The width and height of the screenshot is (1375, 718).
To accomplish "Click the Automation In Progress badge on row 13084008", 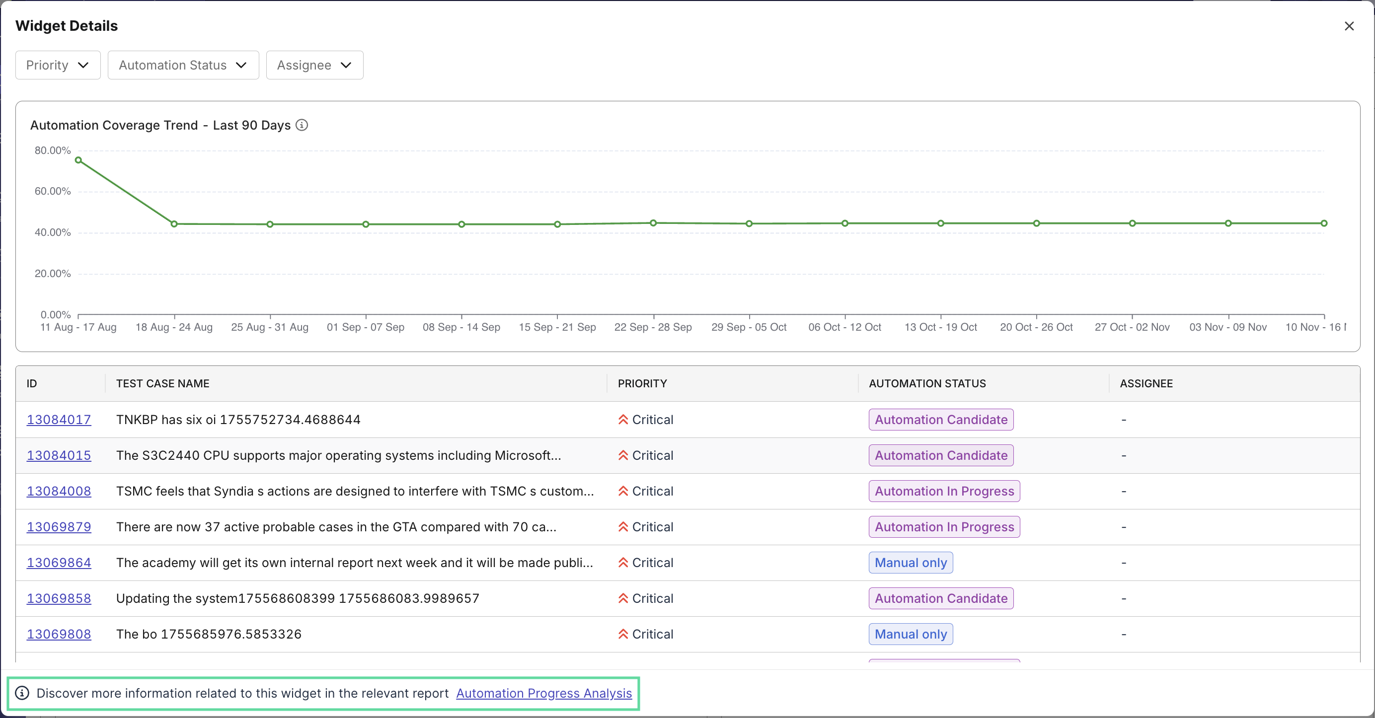I will (x=944, y=491).
